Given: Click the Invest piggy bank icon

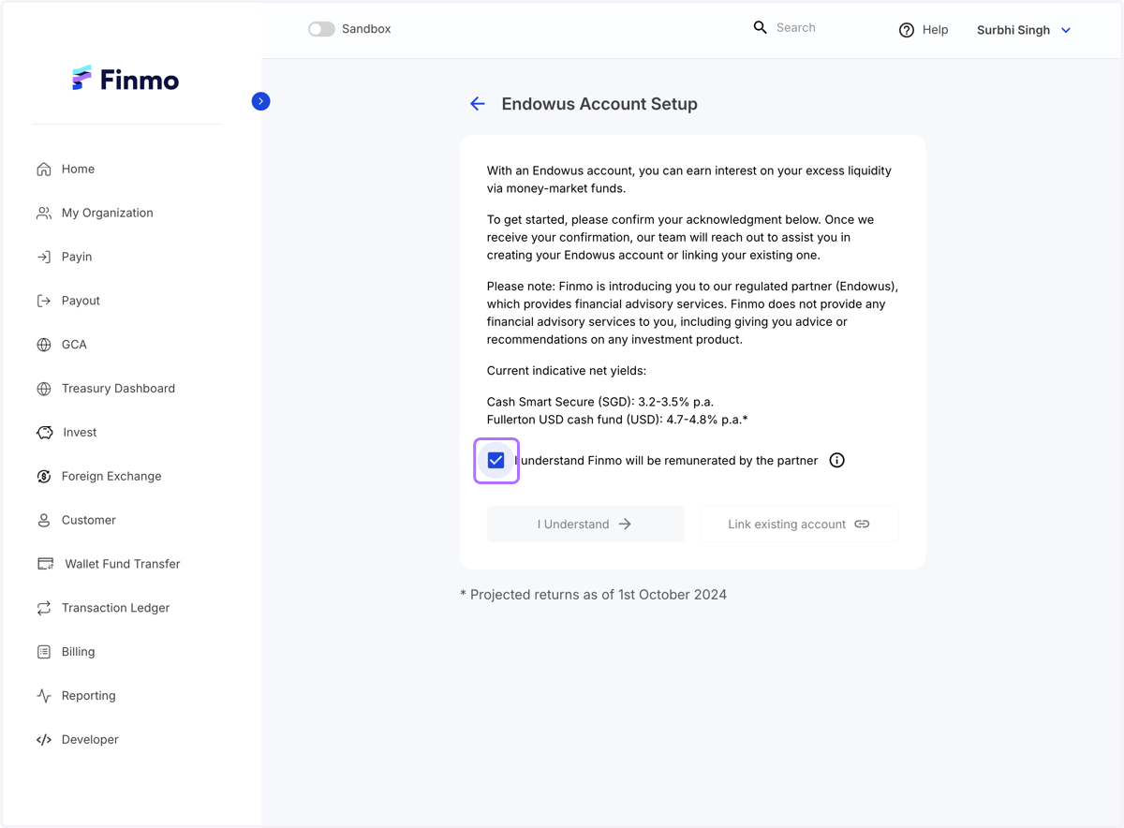Looking at the screenshot, I should click(x=45, y=433).
